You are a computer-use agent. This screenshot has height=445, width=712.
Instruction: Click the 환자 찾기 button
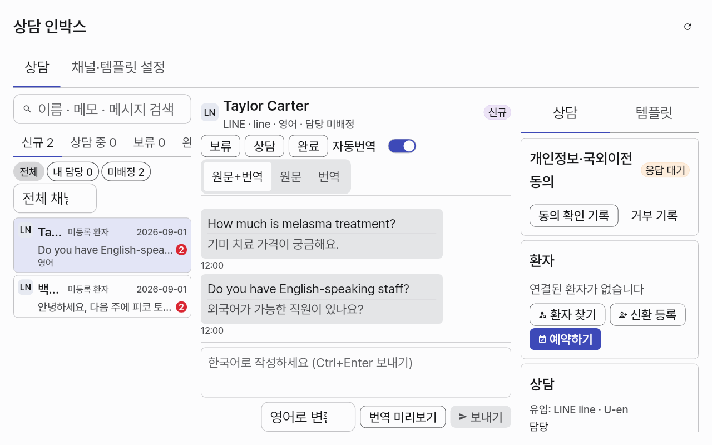click(567, 315)
